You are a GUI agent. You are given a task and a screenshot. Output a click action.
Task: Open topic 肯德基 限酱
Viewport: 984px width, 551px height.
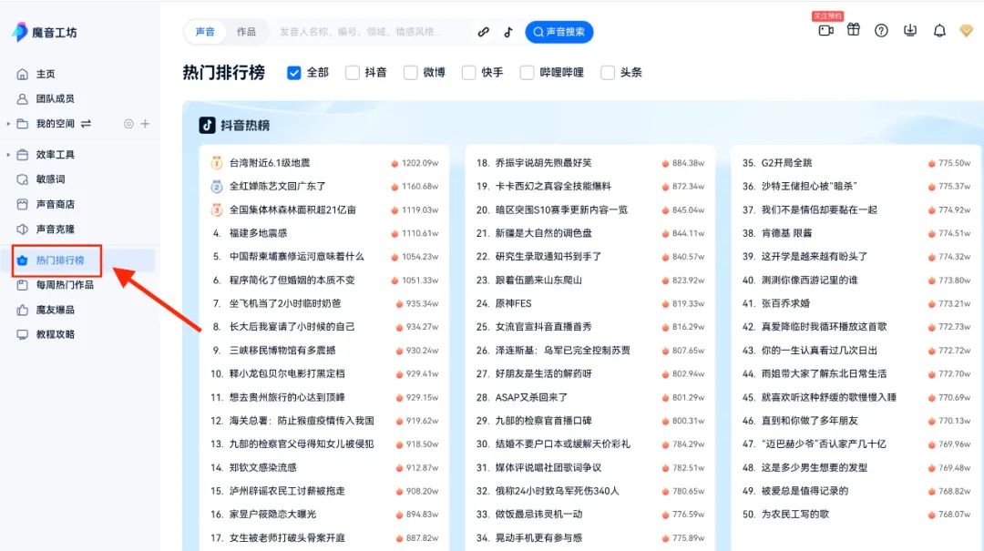[786, 233]
